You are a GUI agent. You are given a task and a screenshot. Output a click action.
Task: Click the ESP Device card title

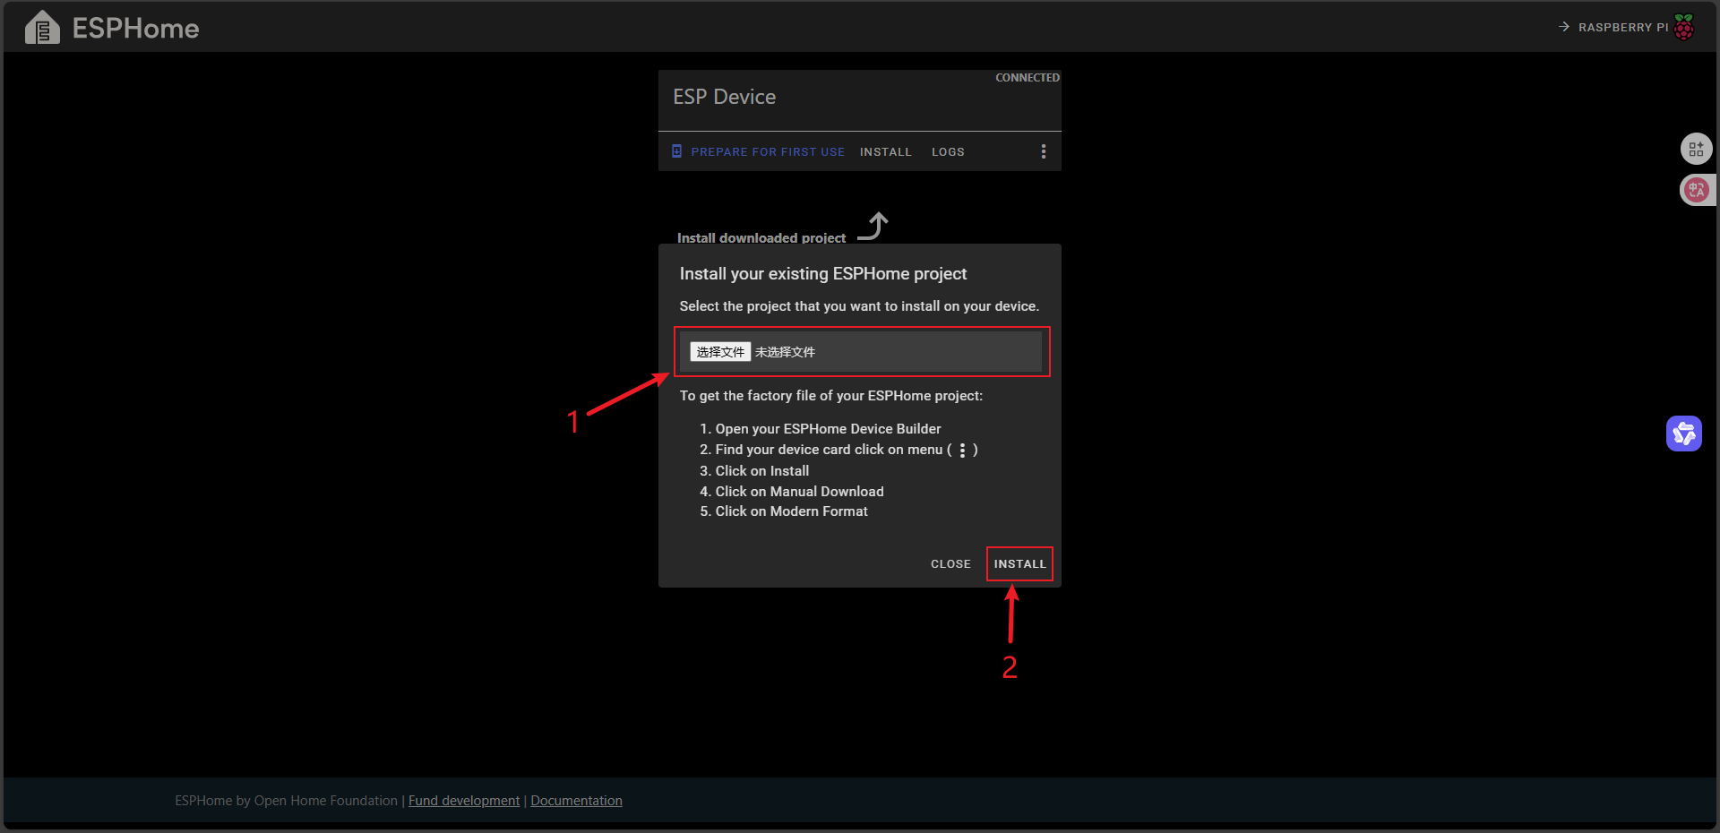(725, 97)
